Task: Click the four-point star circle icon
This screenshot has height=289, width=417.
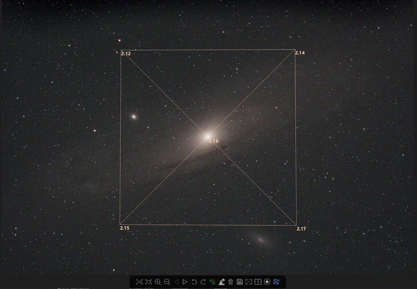Action: point(267,282)
